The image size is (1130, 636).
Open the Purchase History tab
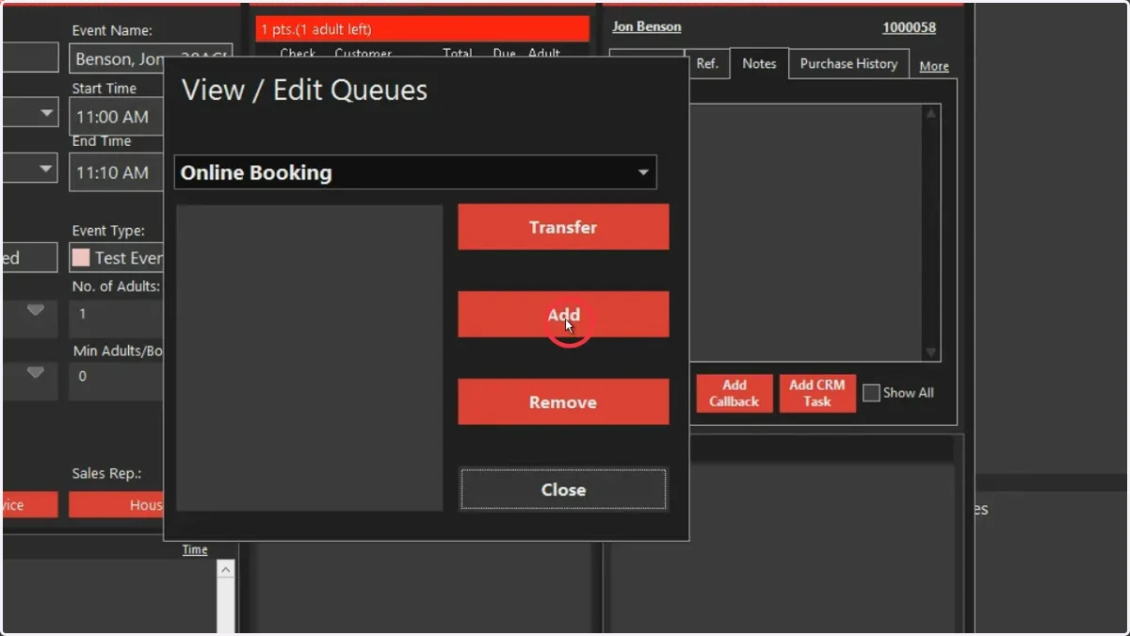848,63
